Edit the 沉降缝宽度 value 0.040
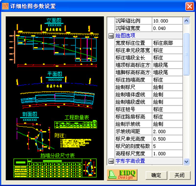The height and width of the screenshot is (186, 196). coord(167,28)
